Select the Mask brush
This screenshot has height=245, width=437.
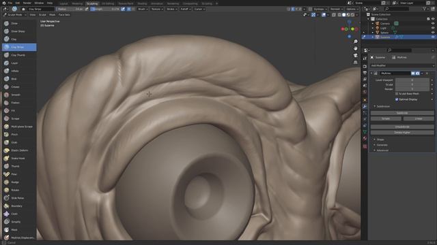coord(19,230)
